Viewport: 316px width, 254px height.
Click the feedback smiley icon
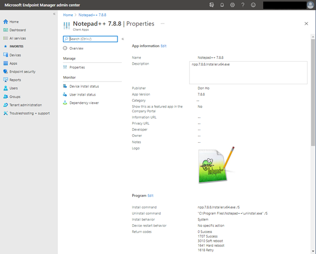pos(253,5)
